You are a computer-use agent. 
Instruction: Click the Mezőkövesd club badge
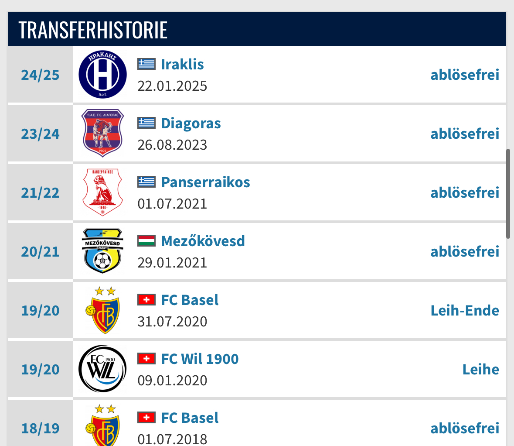[x=102, y=251]
